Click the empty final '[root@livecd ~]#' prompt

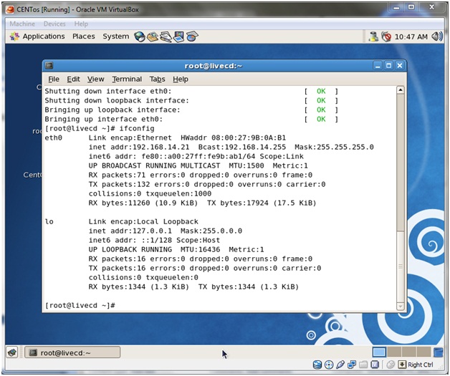(x=80, y=305)
